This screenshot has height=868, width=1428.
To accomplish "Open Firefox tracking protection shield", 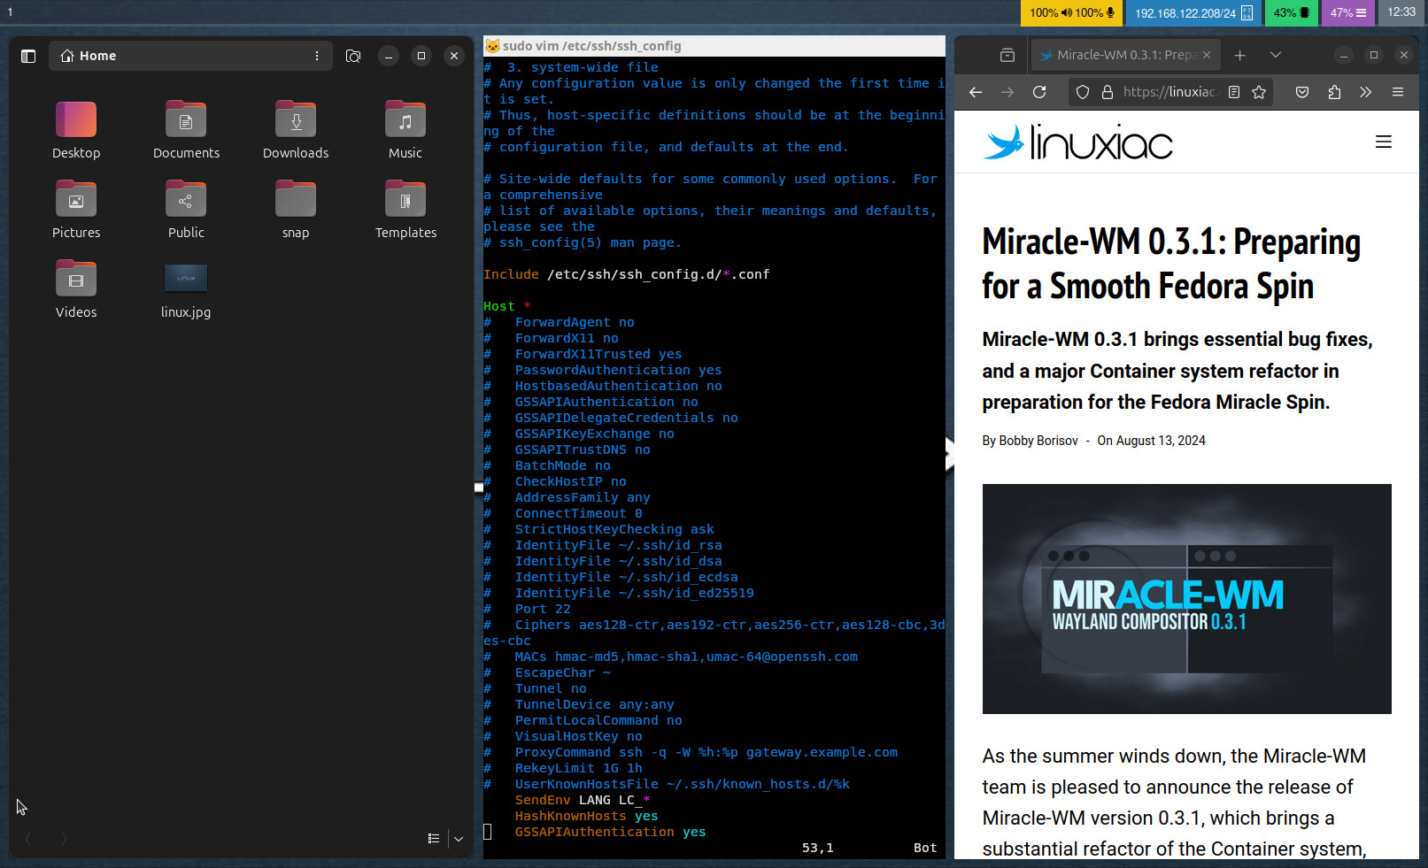I will [1083, 92].
